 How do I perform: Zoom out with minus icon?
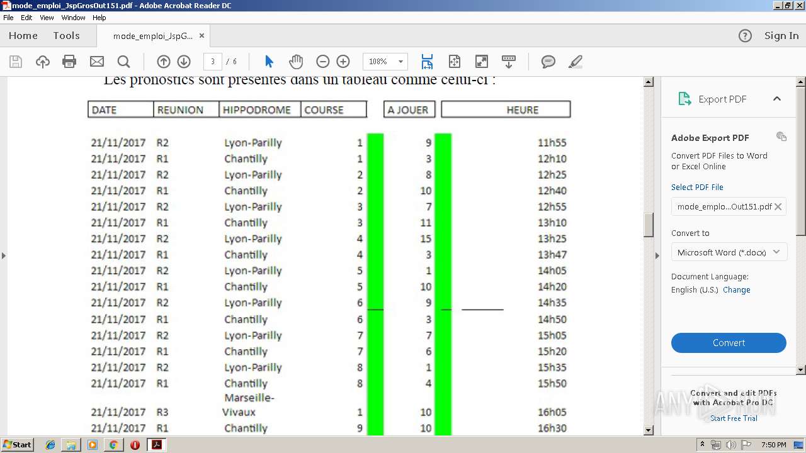click(x=323, y=62)
